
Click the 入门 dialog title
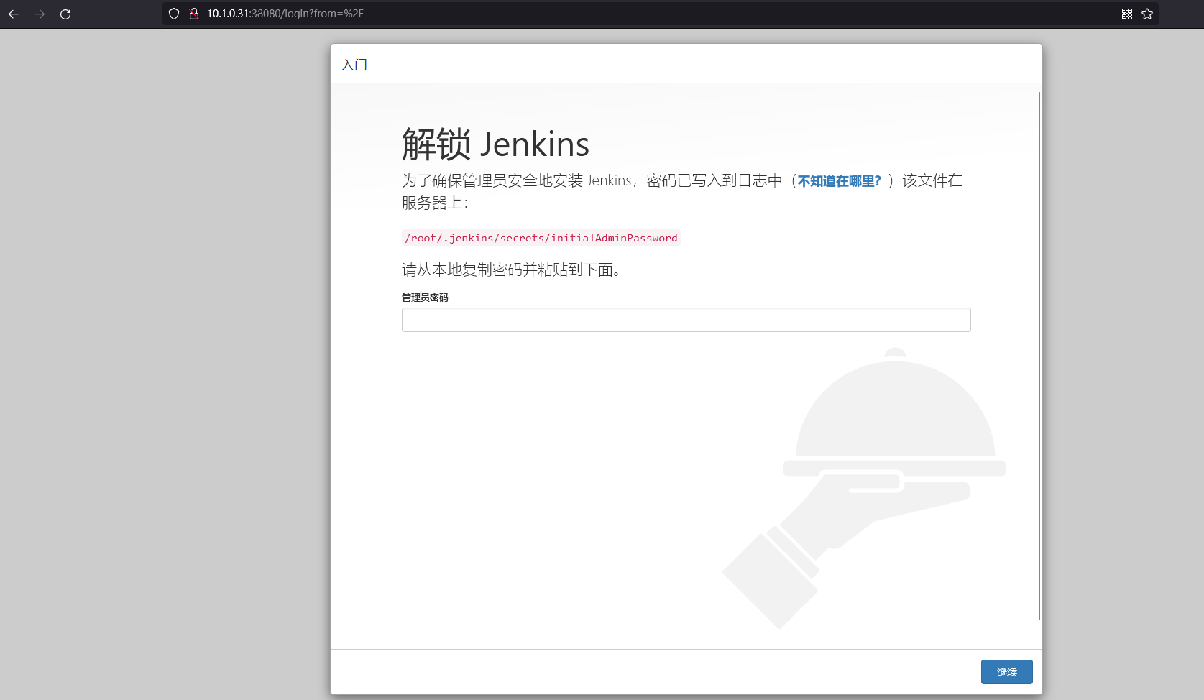coord(354,65)
